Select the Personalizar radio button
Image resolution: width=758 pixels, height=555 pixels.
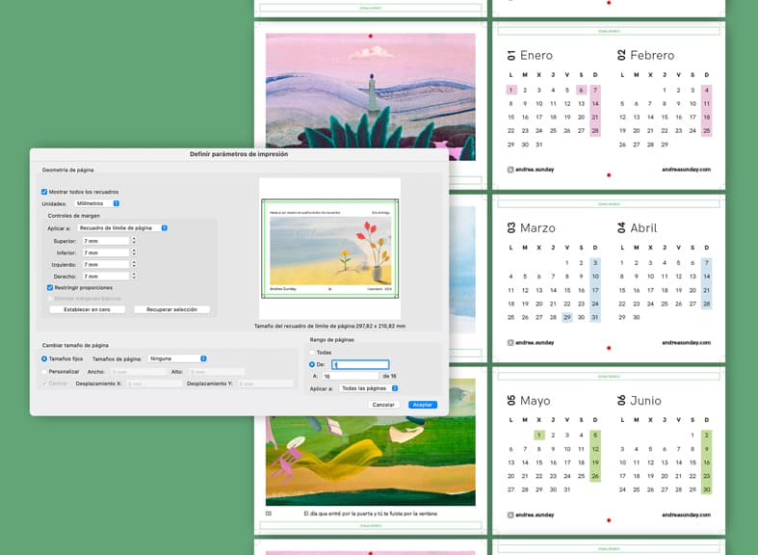(x=44, y=371)
